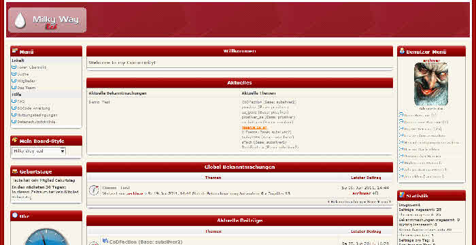Click the icon next to FAQ

(14, 101)
